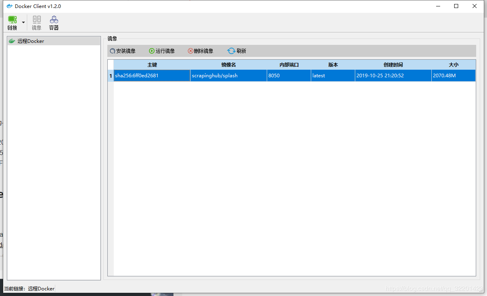Click the Docker whale icon in title bar

pos(9,6)
